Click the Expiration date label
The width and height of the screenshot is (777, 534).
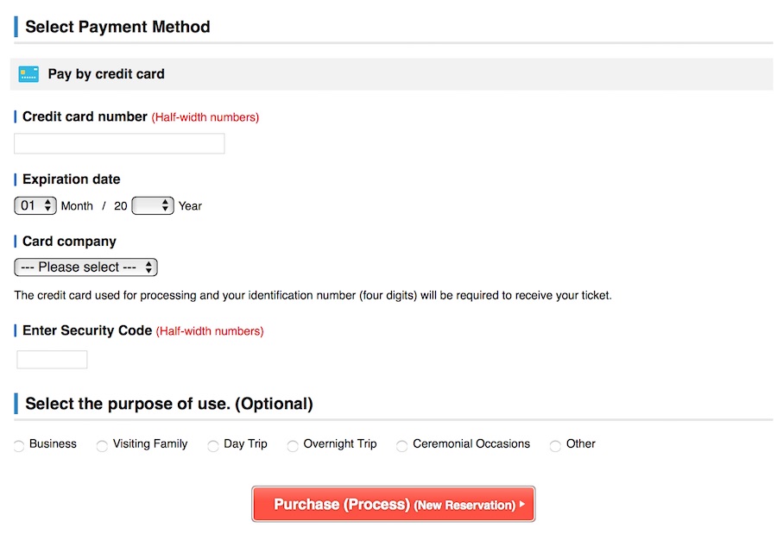71,179
